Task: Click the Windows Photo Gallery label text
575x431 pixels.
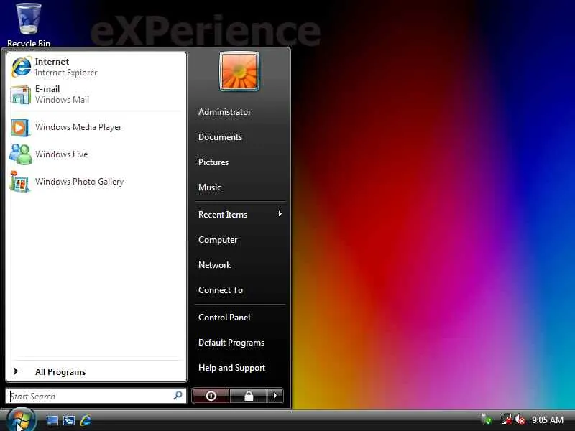Action: pyautogui.click(x=80, y=182)
